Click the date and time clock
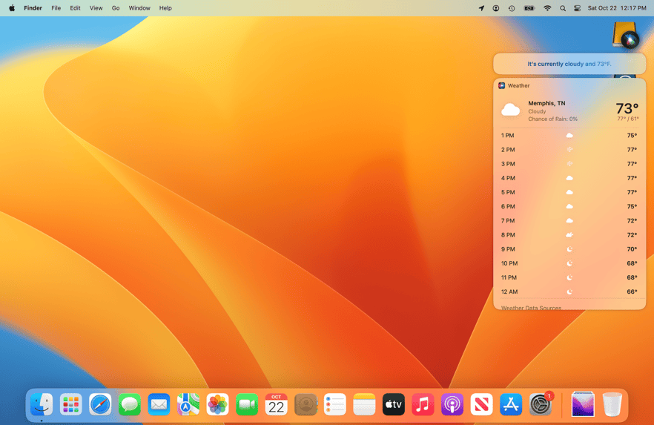654x425 pixels. [617, 8]
